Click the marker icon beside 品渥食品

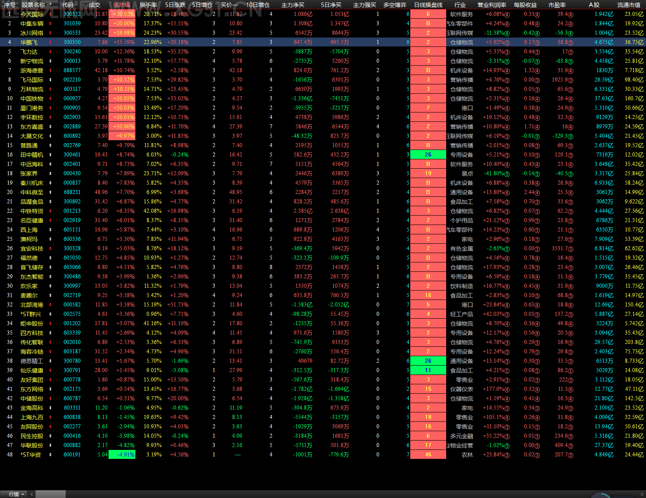click(x=51, y=202)
